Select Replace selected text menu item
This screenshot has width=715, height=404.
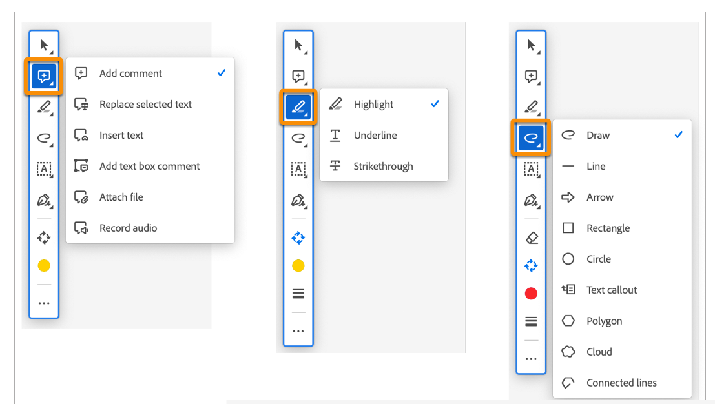(x=145, y=105)
